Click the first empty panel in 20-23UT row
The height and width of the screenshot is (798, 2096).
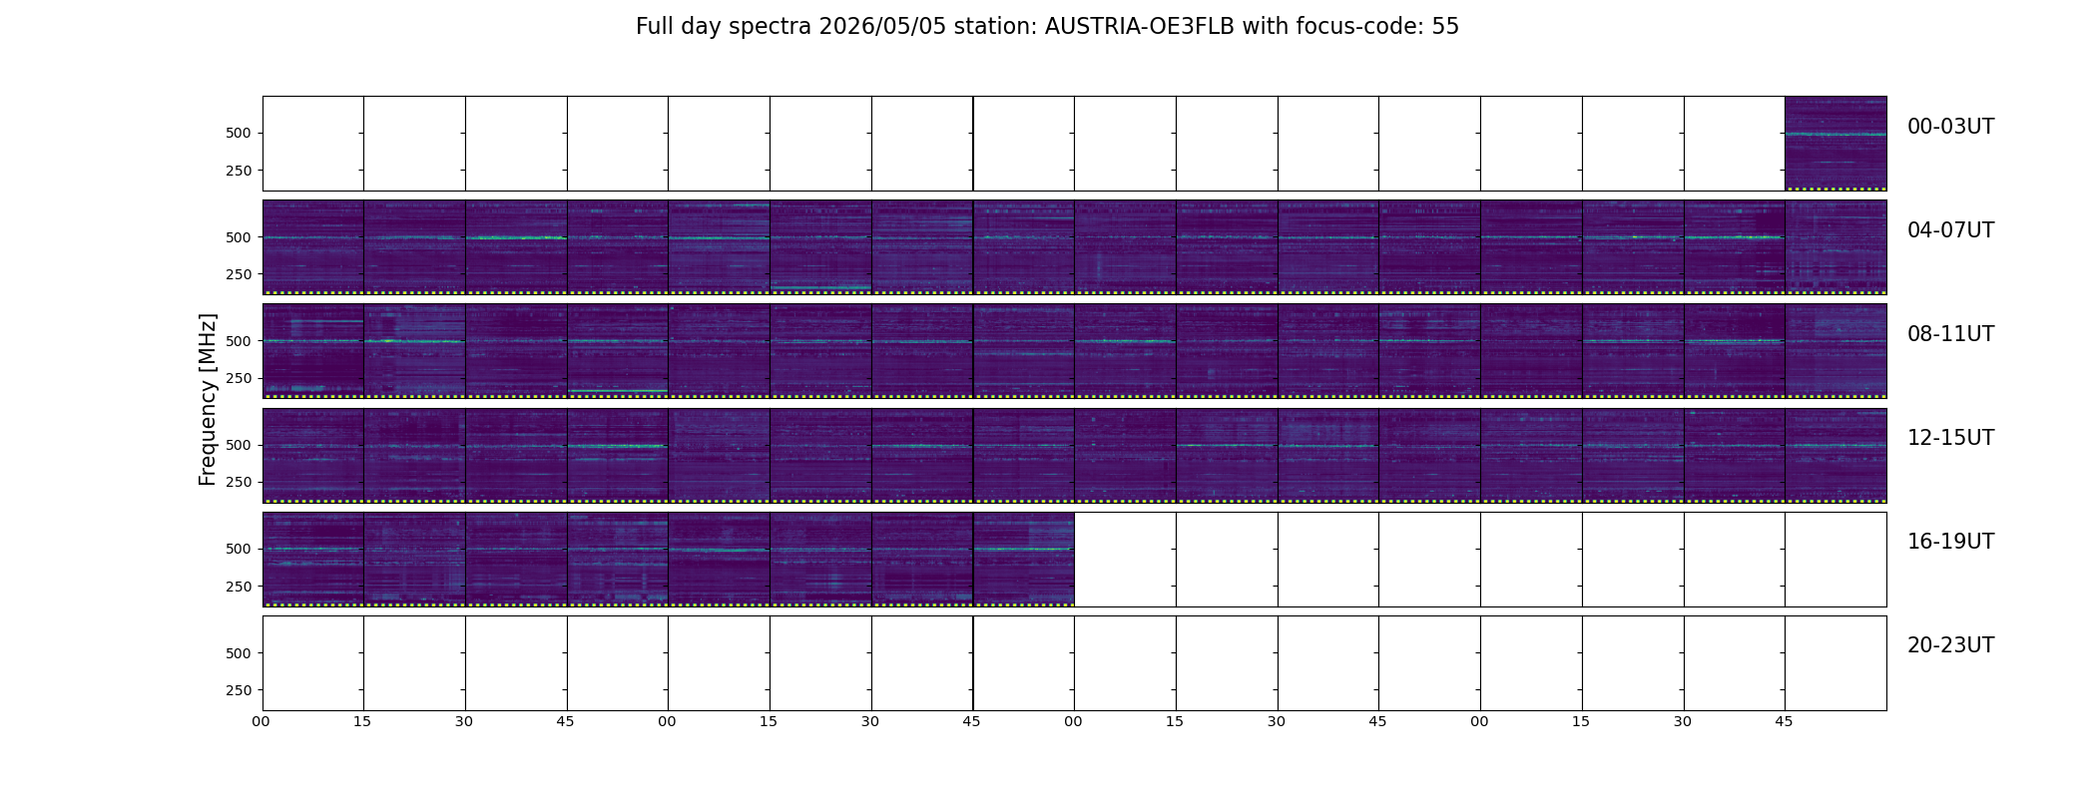pos(313,663)
